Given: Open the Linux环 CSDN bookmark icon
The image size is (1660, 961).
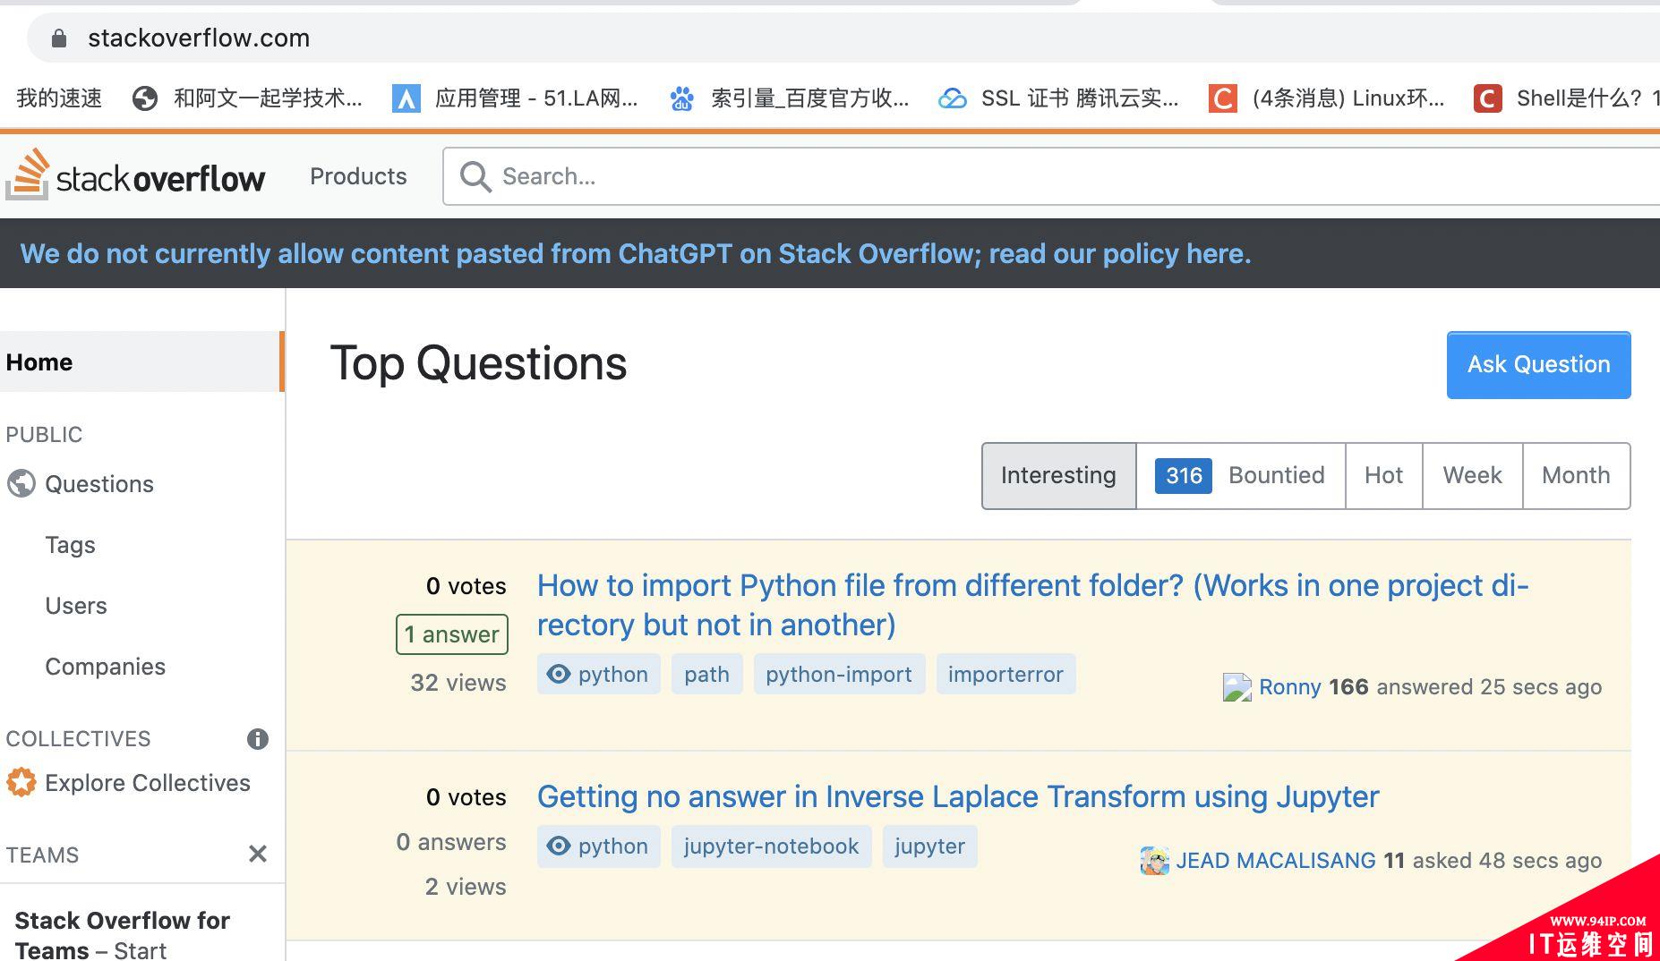Looking at the screenshot, I should click(1222, 98).
